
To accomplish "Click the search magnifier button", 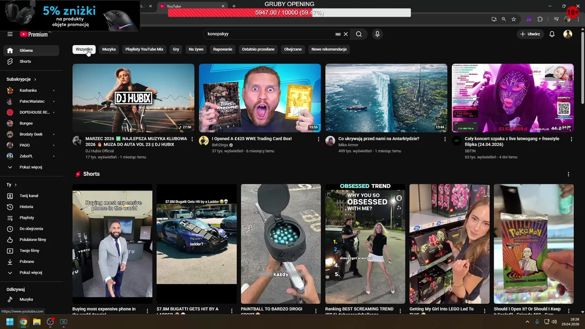I will (359, 34).
